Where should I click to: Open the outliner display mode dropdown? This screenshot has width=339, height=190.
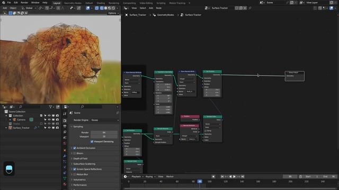click(12, 107)
